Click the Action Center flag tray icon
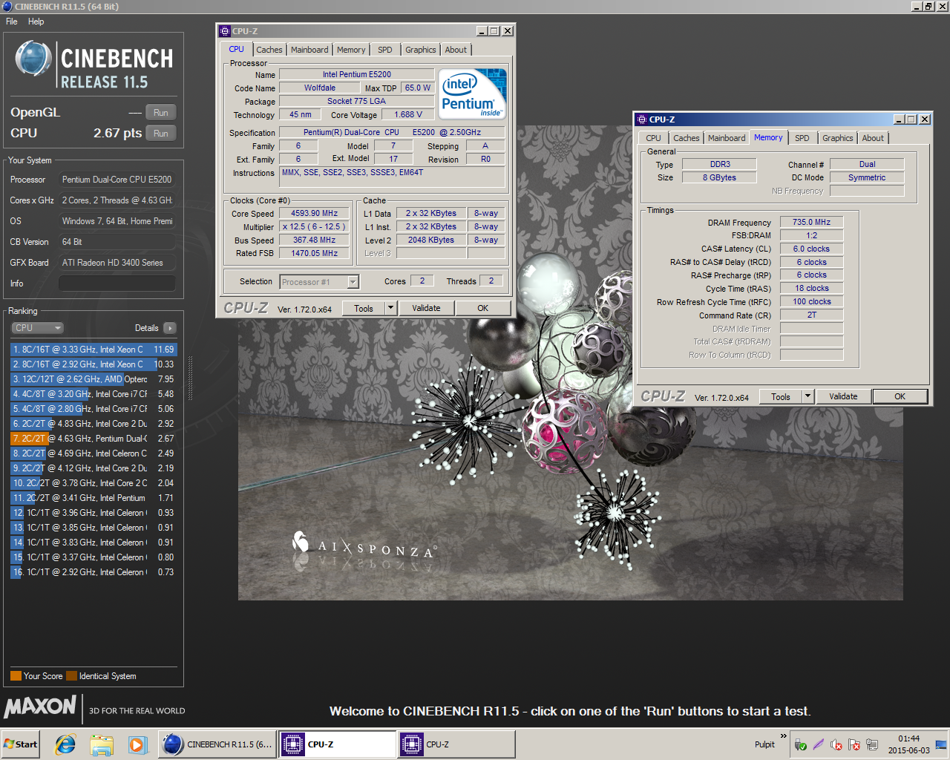950x760 pixels. (x=854, y=744)
